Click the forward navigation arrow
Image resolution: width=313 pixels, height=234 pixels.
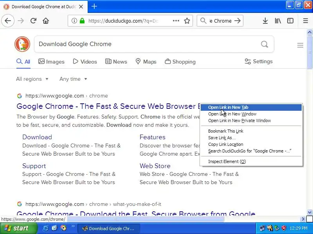pyautogui.click(x=21, y=21)
